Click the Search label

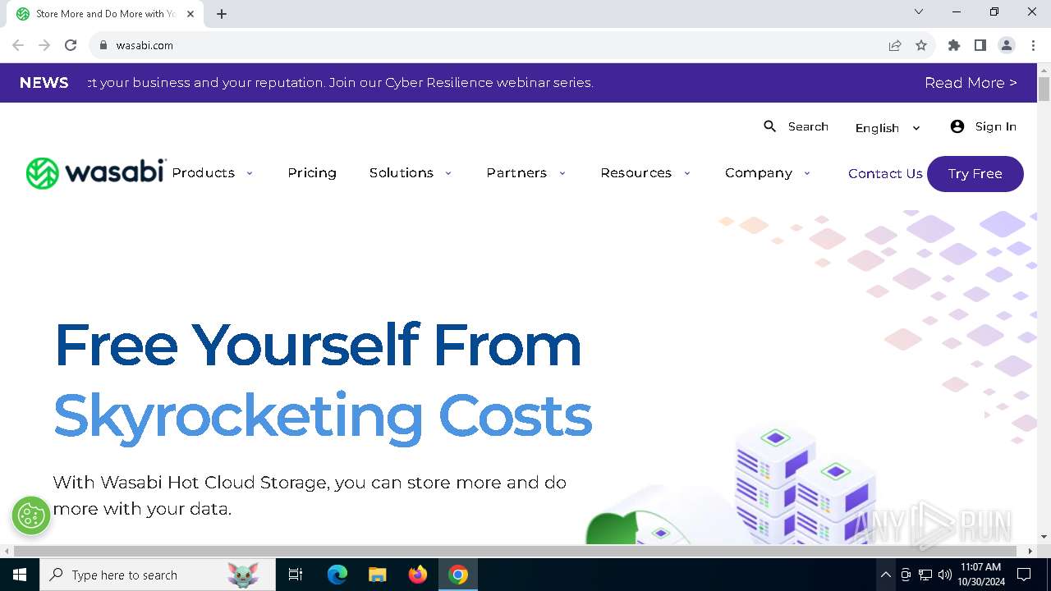point(808,126)
